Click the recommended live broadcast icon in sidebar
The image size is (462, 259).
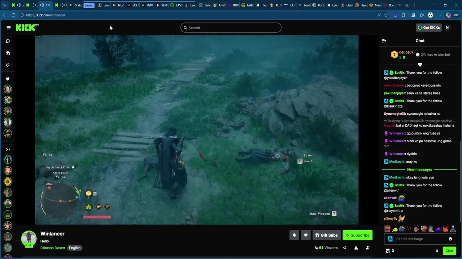[8, 149]
